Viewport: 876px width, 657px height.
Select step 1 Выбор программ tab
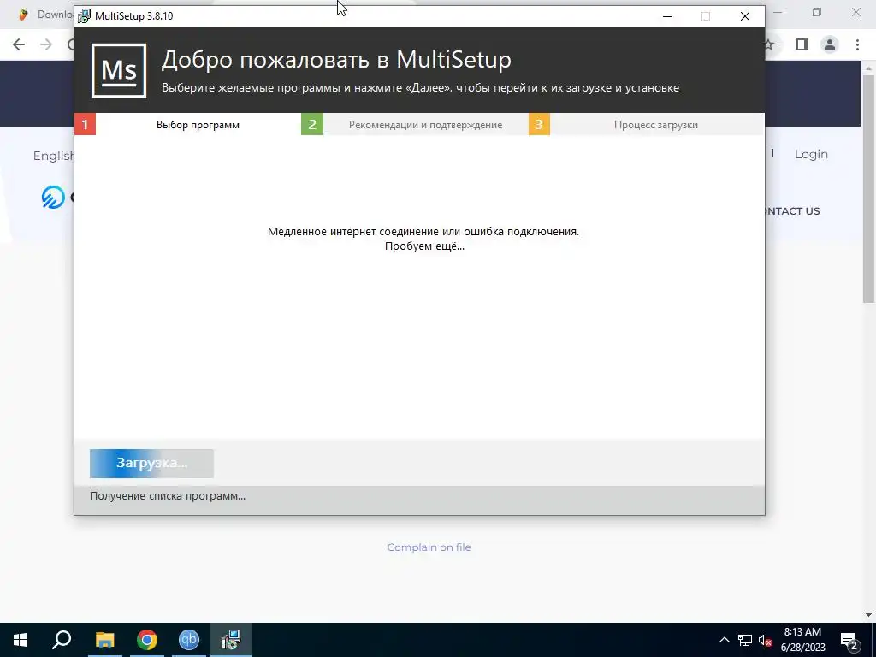(x=187, y=125)
